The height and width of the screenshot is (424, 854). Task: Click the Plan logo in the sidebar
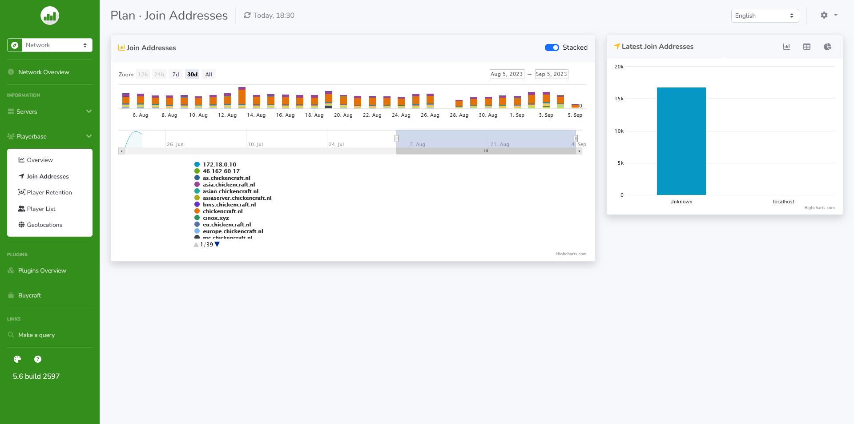[49, 16]
